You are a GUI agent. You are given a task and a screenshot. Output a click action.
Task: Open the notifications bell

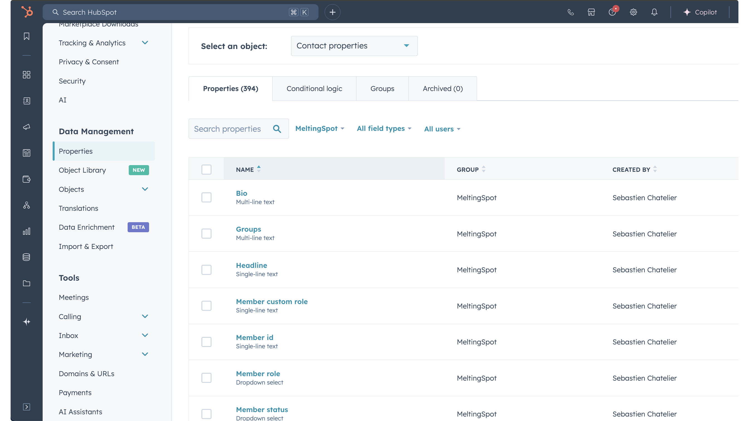(x=654, y=12)
